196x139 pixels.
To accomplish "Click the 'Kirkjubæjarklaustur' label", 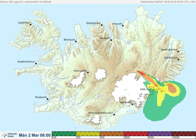I will pos(101,113).
